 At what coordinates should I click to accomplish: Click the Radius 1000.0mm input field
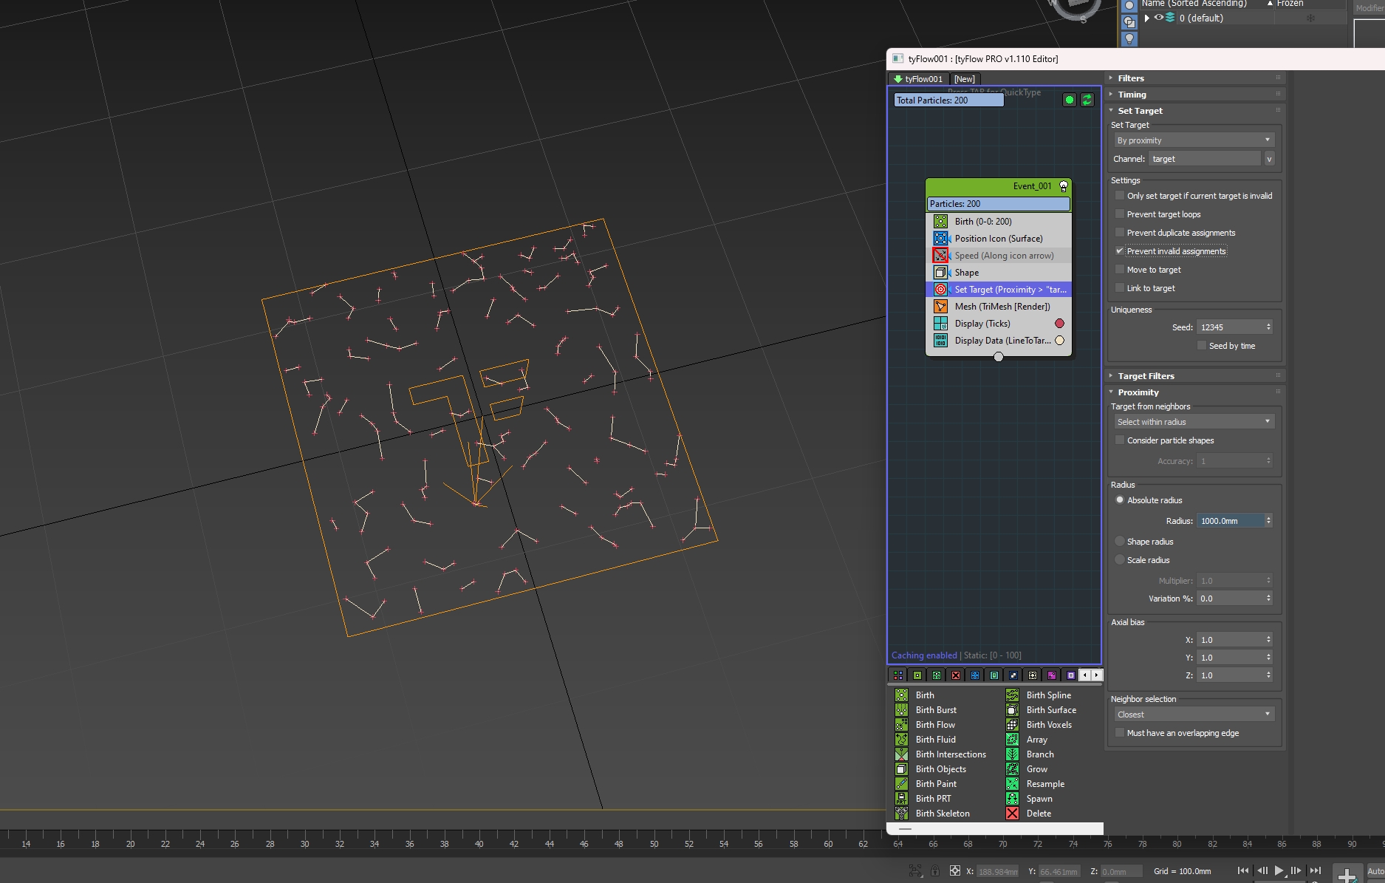coord(1230,521)
